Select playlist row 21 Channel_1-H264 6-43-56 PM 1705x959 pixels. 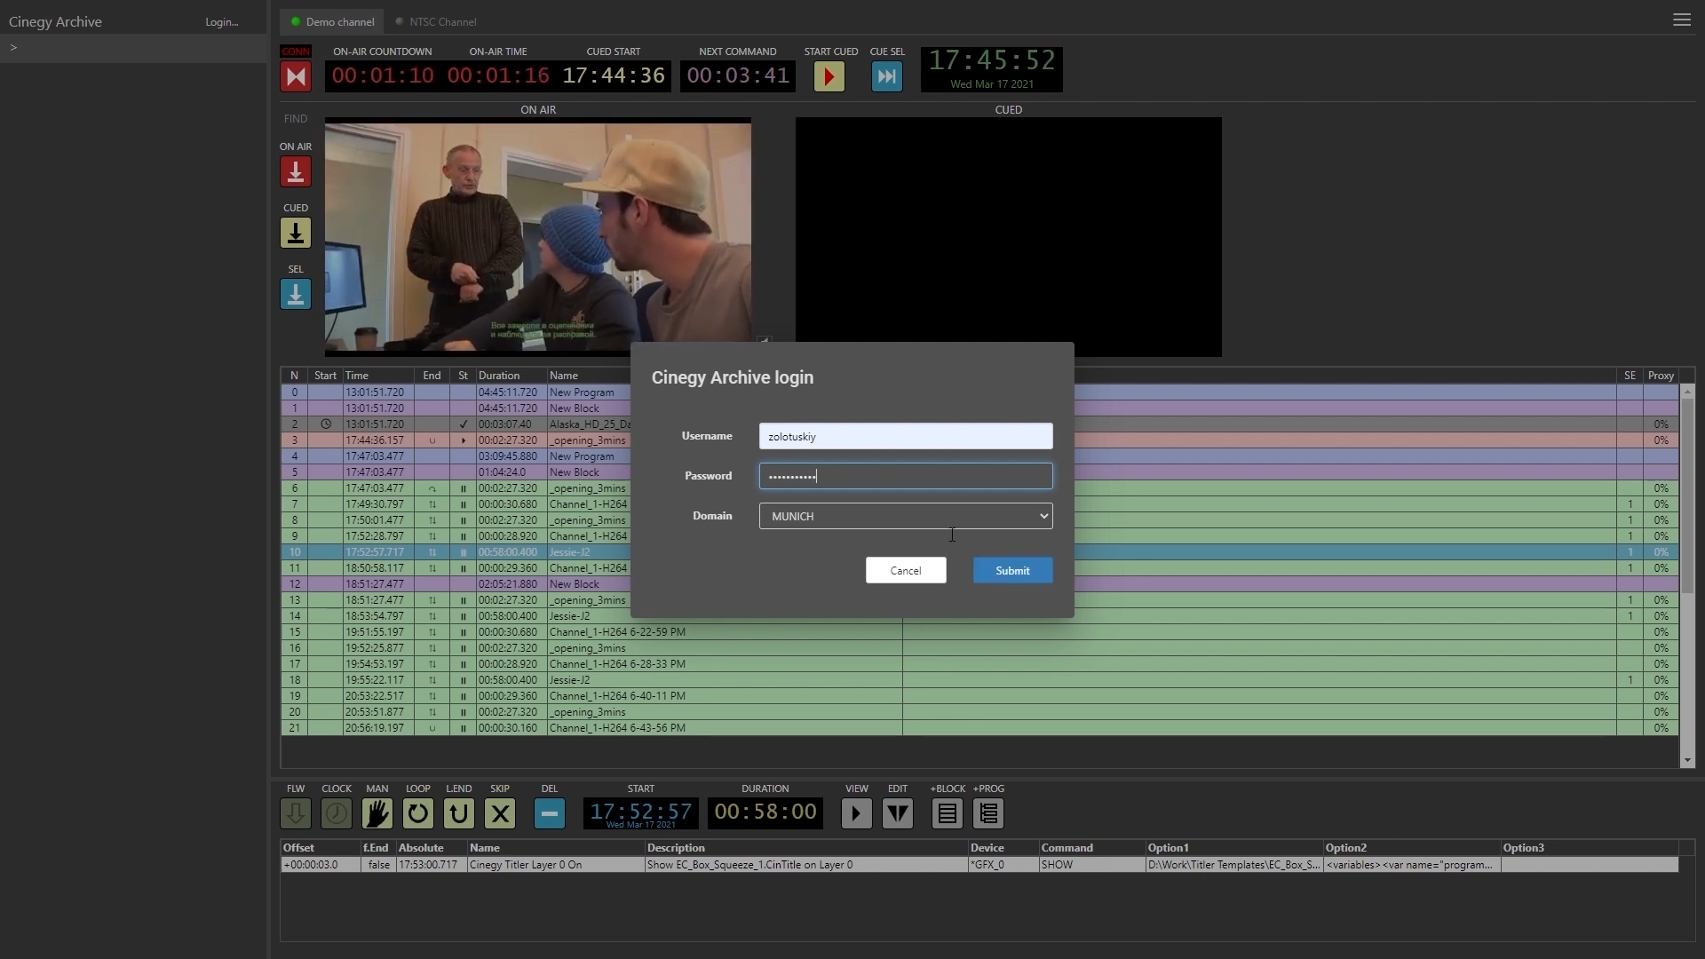(979, 728)
